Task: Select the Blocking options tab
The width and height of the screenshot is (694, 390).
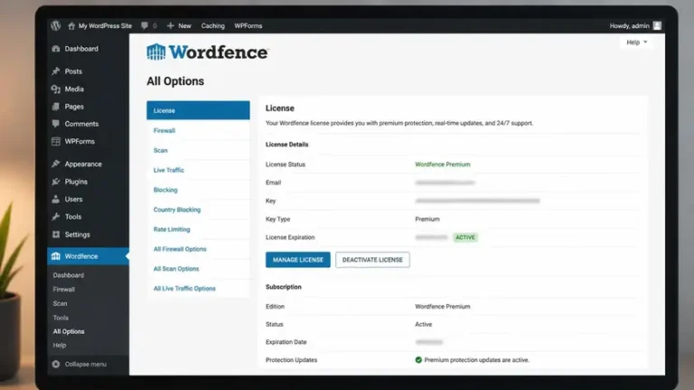Action: (198, 190)
